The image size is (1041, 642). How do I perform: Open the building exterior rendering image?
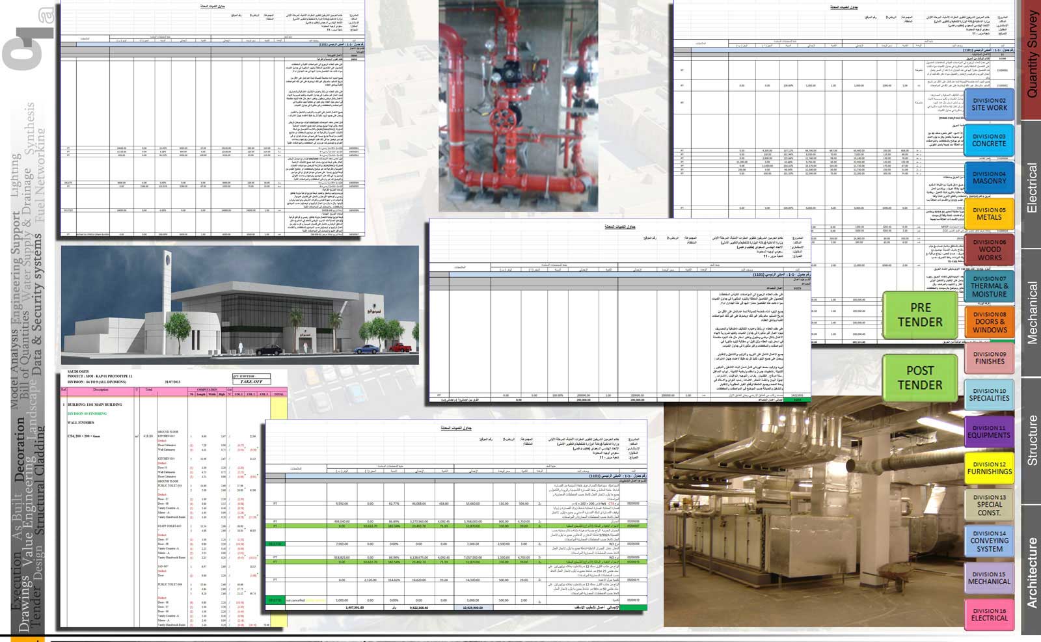(x=240, y=305)
